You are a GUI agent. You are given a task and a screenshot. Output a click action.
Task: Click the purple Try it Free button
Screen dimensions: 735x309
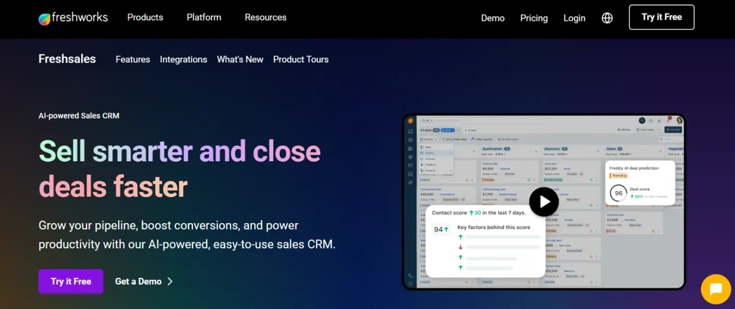tap(71, 281)
